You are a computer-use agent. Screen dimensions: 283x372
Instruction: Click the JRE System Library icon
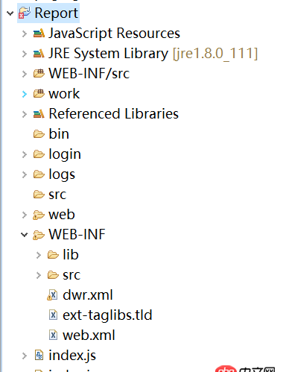tap(39, 54)
